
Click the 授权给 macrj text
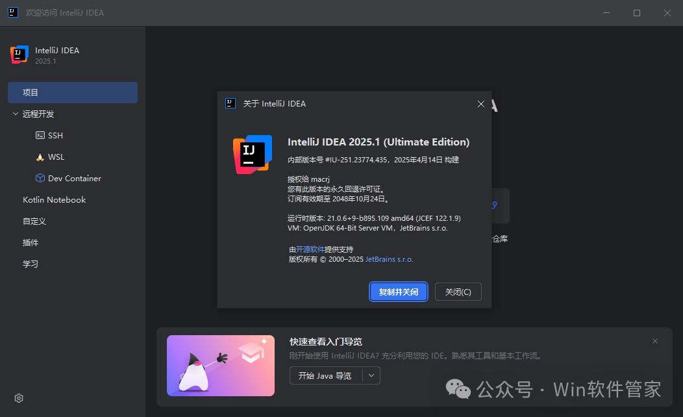(308, 179)
